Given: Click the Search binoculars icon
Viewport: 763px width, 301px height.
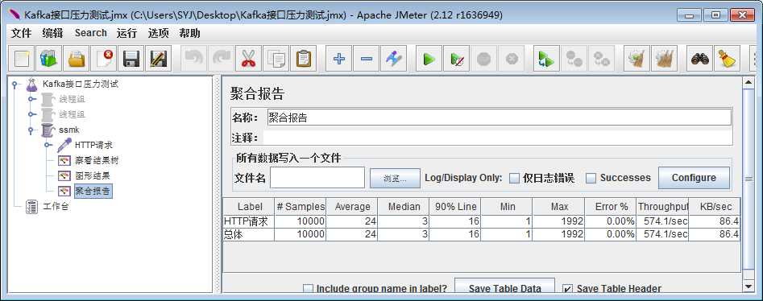Looking at the screenshot, I should pos(699,59).
